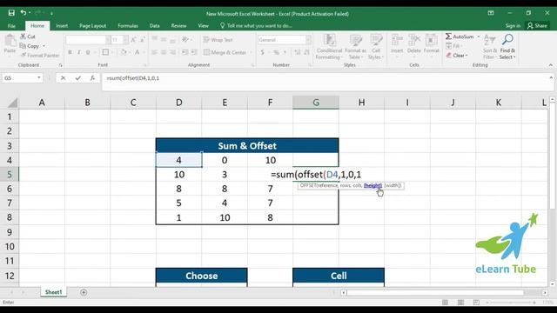
Task: Toggle Bold formatting
Action: tap(70, 52)
